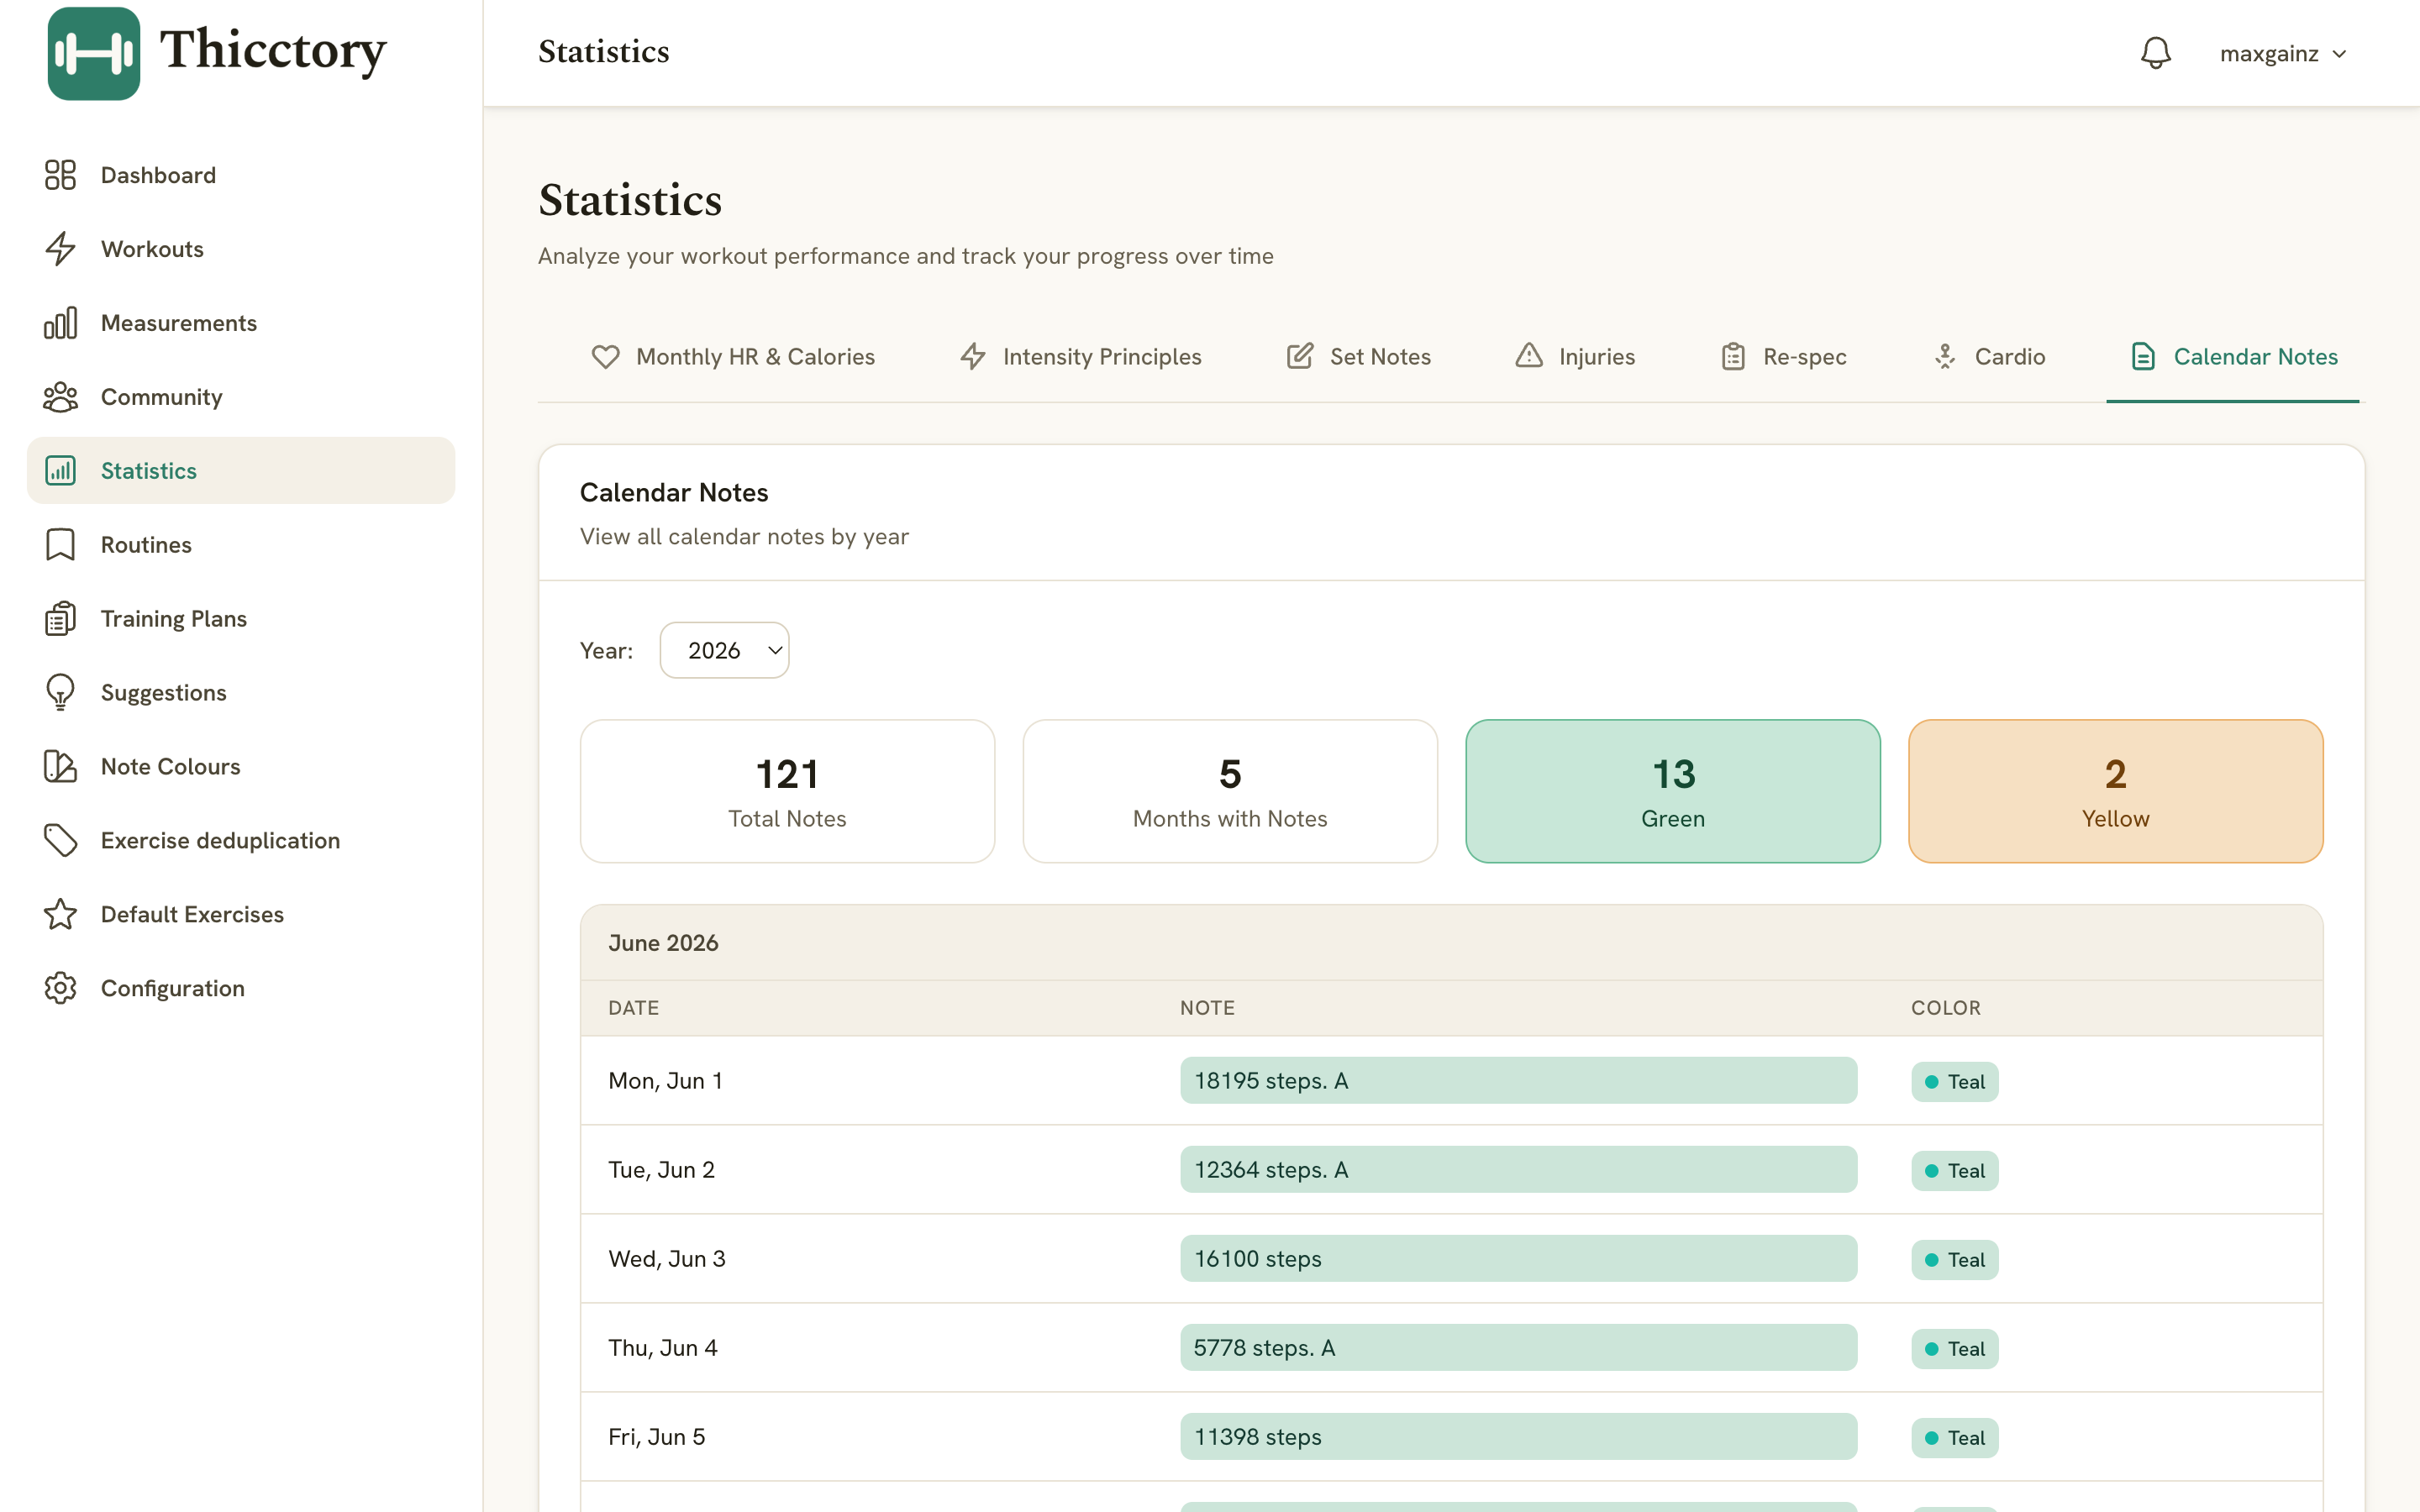Click the runner icon on Cardio tab

[x=1945, y=357]
